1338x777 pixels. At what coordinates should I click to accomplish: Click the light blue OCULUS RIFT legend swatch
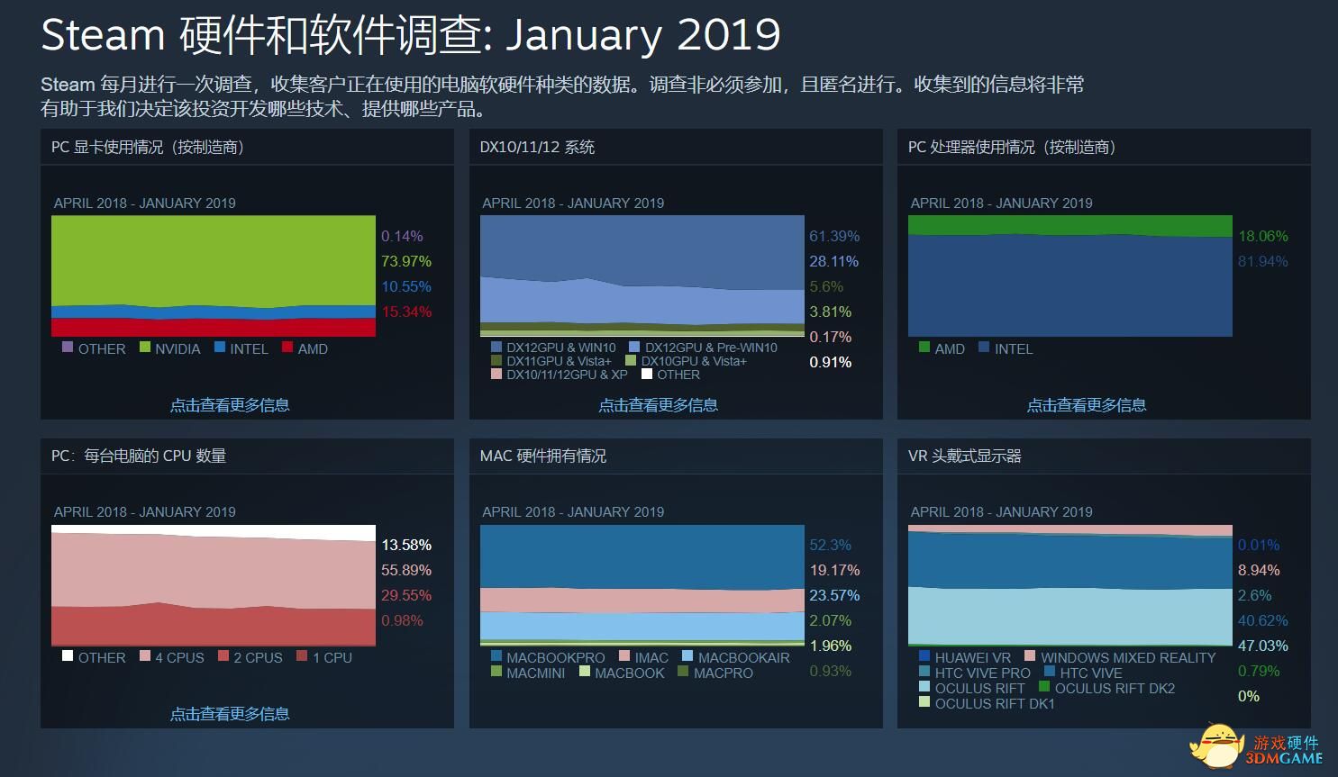pos(924,687)
